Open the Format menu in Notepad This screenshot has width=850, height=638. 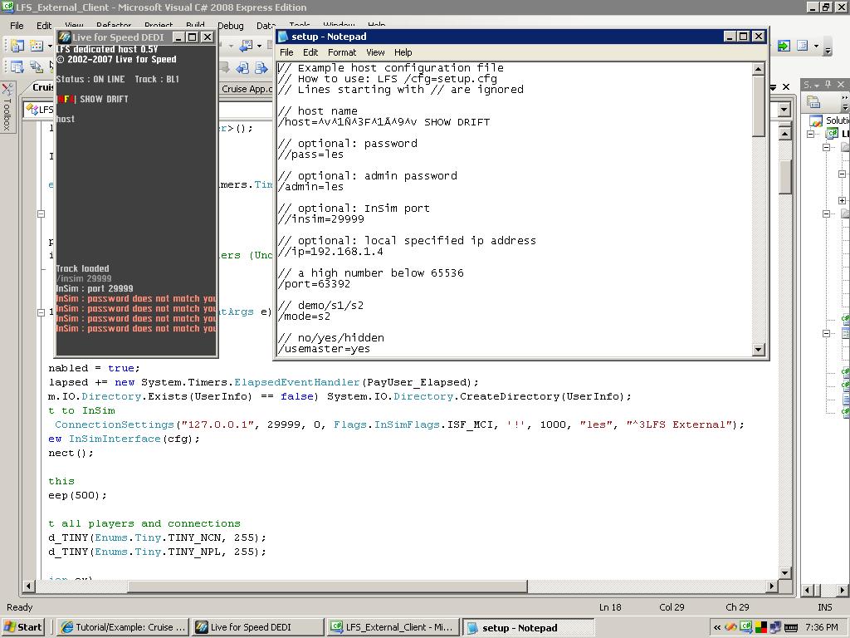342,52
